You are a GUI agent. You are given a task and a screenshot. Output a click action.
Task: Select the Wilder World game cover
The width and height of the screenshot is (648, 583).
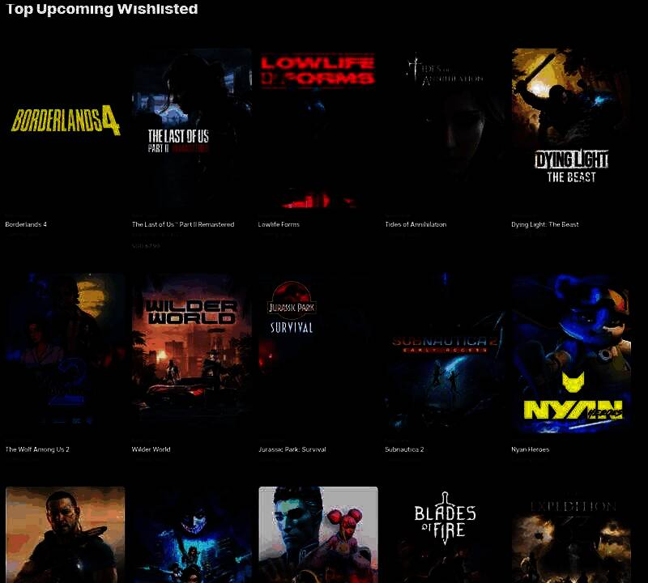click(x=191, y=354)
